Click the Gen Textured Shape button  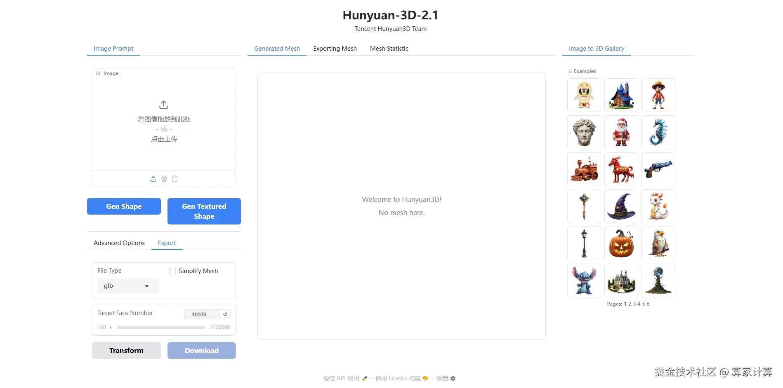[x=204, y=211]
